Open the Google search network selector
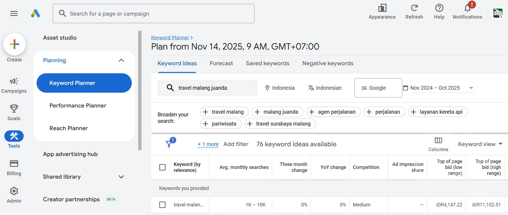Viewport: 508px width, 215px height. coord(378,88)
